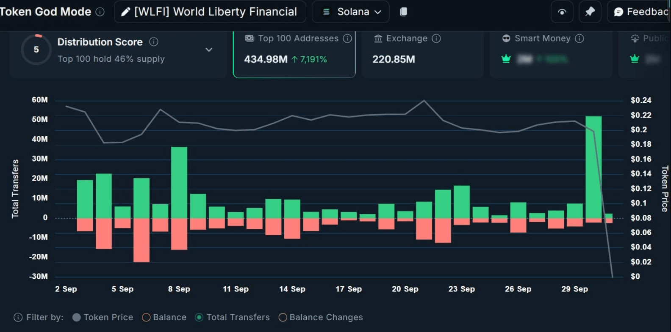
Task: Click the info icon beside Smart Money
Action: pyautogui.click(x=579, y=38)
